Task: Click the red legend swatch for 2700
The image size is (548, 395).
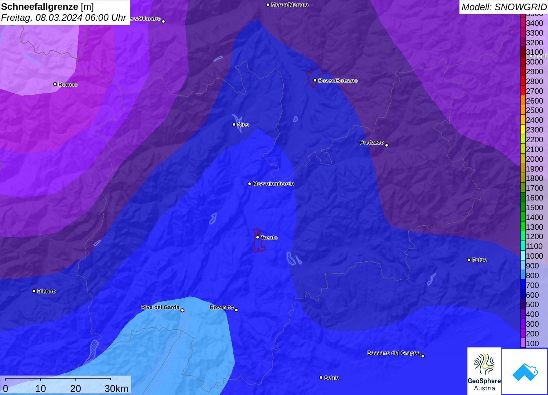Action: [x=523, y=91]
